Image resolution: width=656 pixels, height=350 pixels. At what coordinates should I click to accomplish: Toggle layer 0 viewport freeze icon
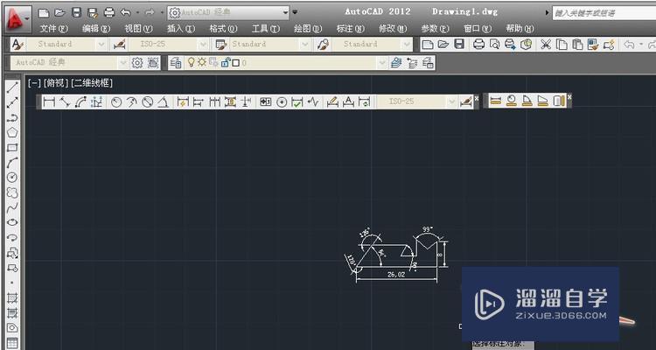pos(213,62)
